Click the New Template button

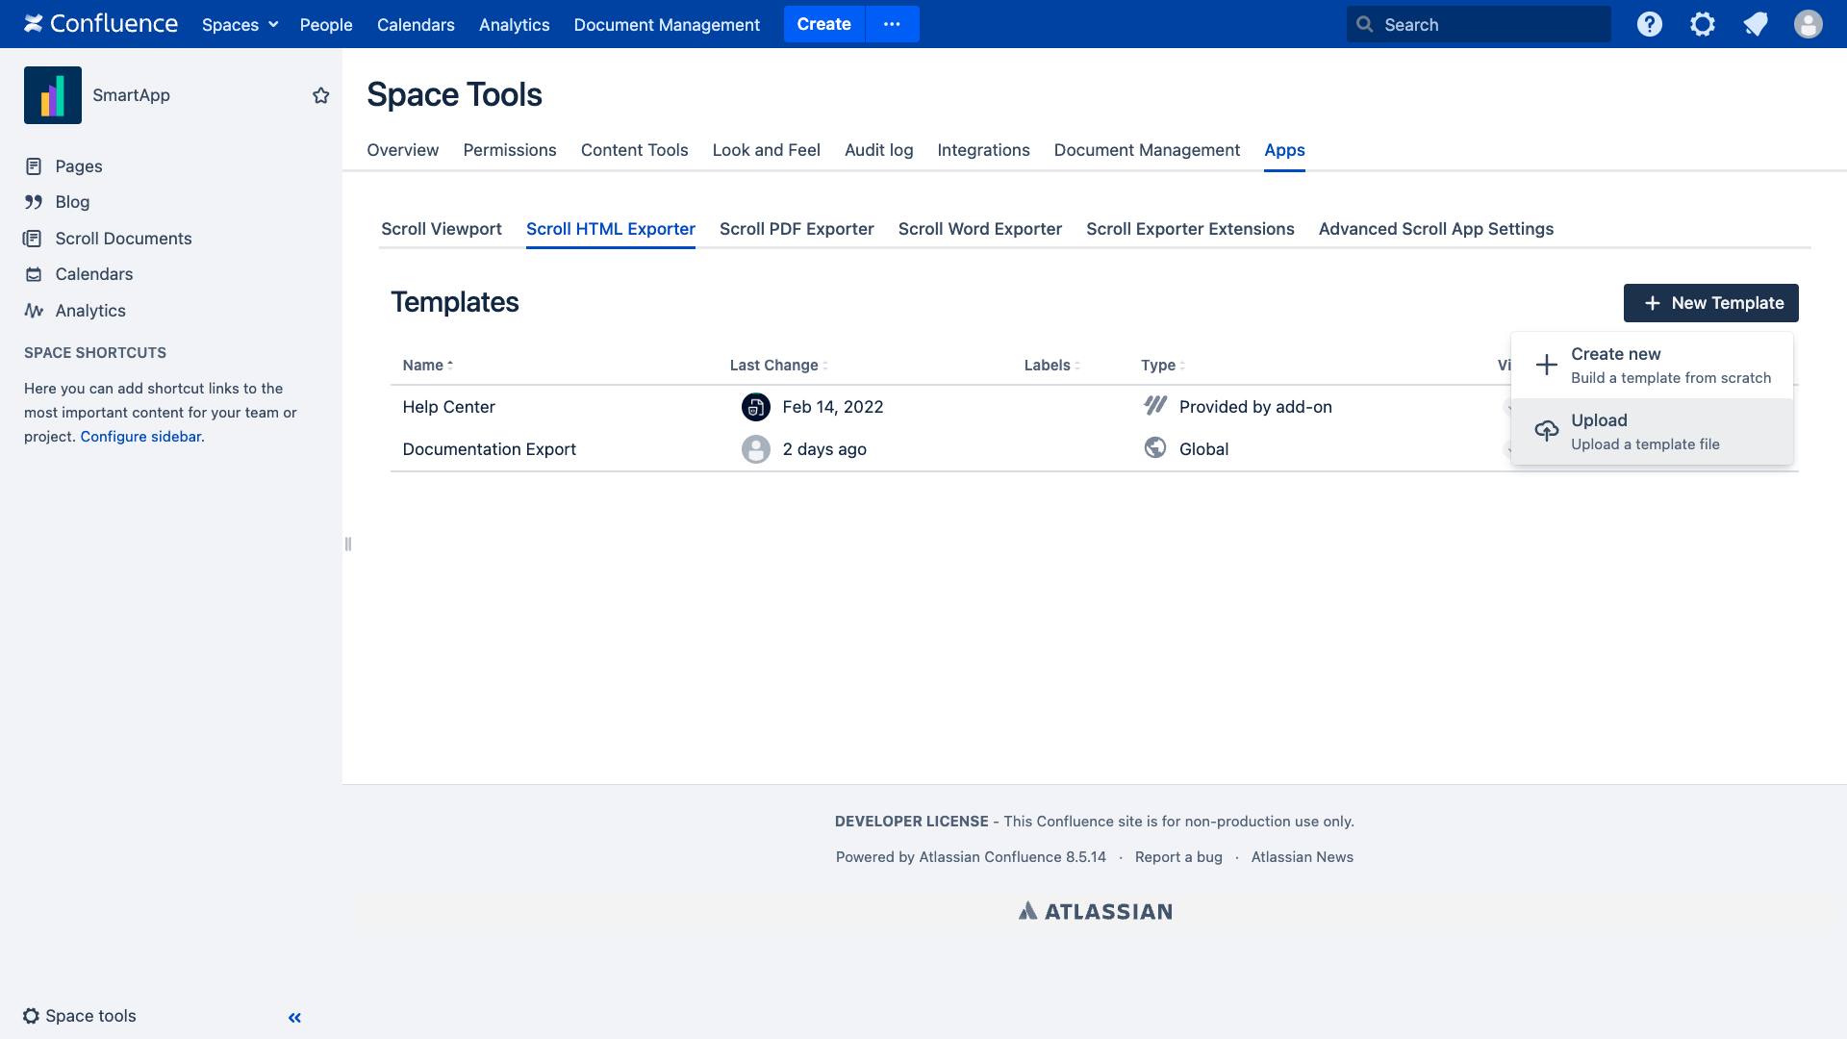pyautogui.click(x=1710, y=303)
